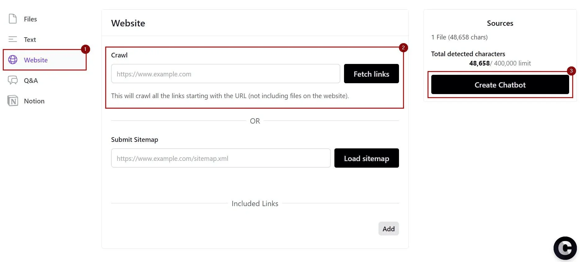Click the Q&A chat bubbles icon
The width and height of the screenshot is (580, 262).
[13, 80]
